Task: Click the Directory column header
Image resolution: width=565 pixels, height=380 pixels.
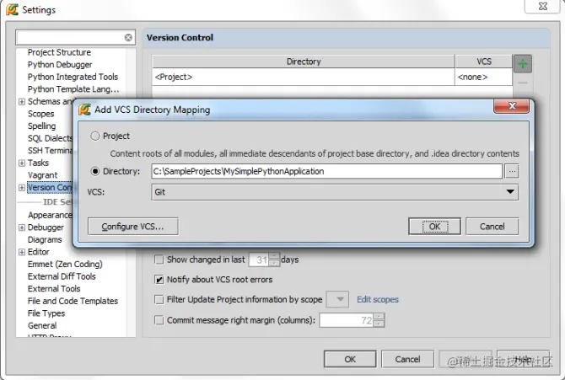Action: (x=304, y=62)
